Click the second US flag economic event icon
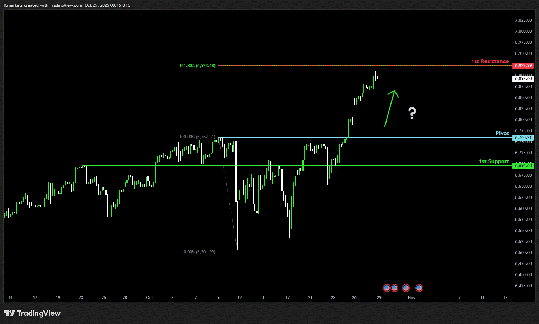Viewport: 539px width, 324px height. tap(394, 288)
